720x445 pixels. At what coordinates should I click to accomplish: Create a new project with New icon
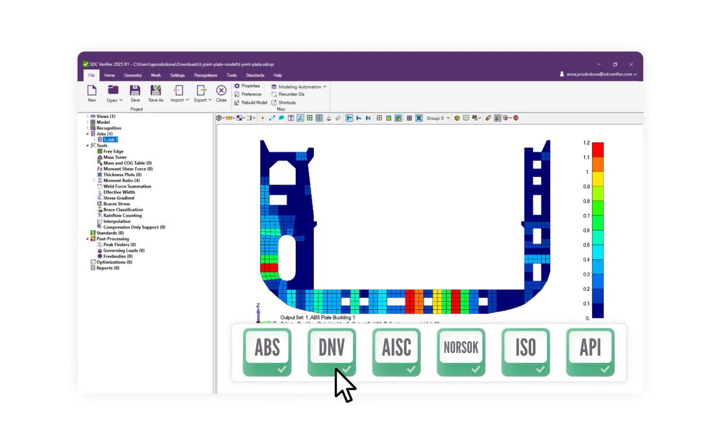tap(92, 94)
